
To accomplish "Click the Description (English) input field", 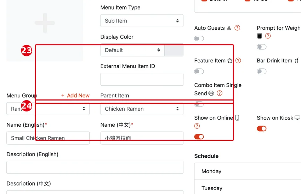I will click(x=95, y=167).
